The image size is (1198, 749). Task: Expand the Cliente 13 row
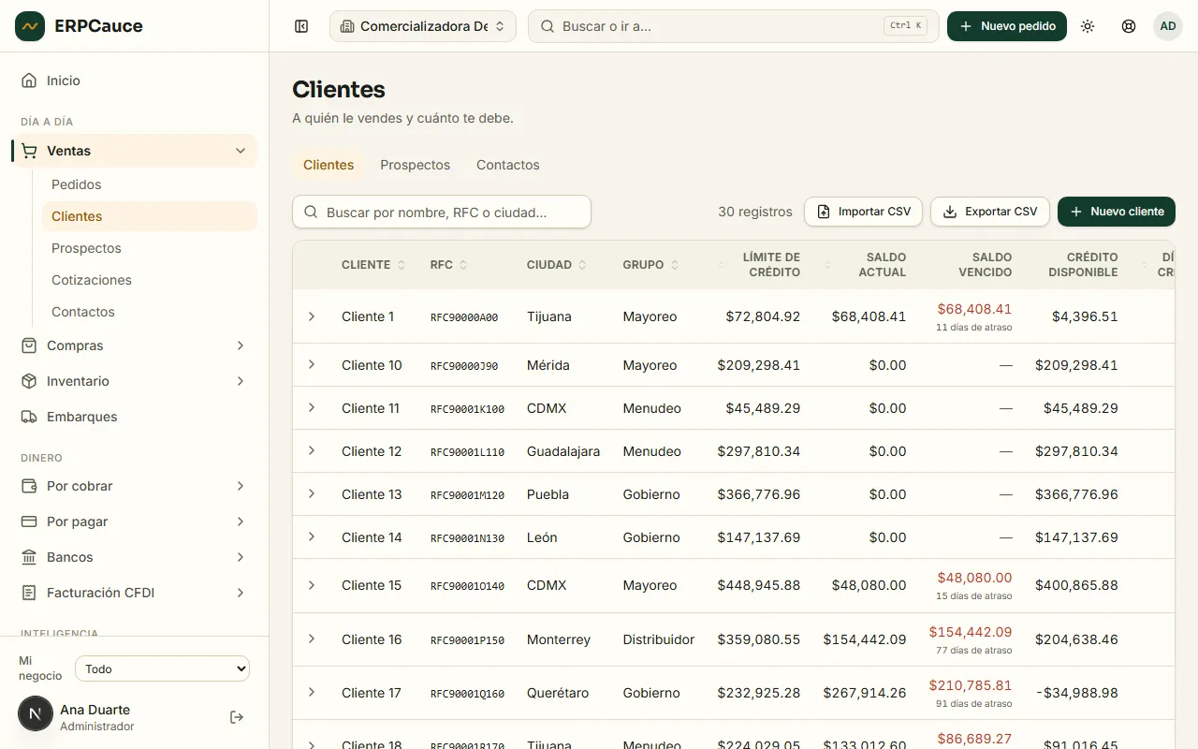(312, 493)
